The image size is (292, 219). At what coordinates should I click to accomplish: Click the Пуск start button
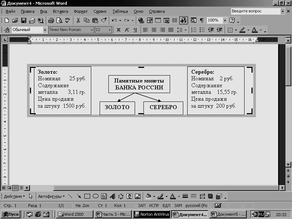(x=11, y=214)
